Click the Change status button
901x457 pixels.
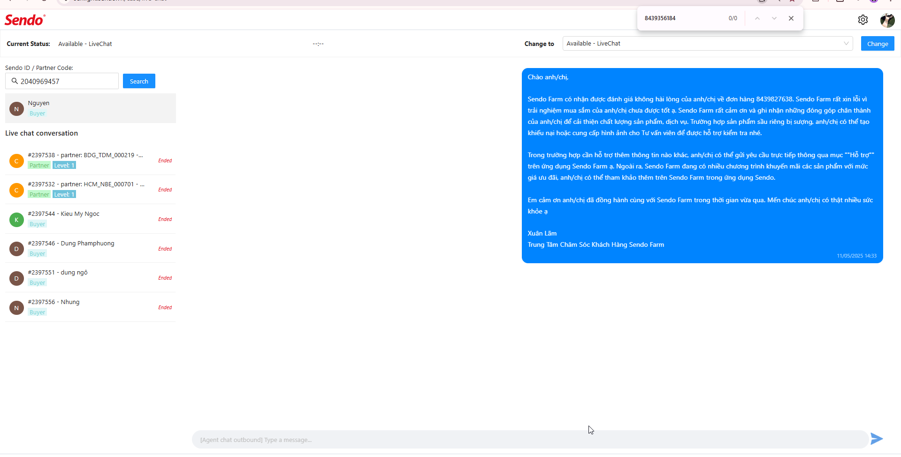coord(877,44)
